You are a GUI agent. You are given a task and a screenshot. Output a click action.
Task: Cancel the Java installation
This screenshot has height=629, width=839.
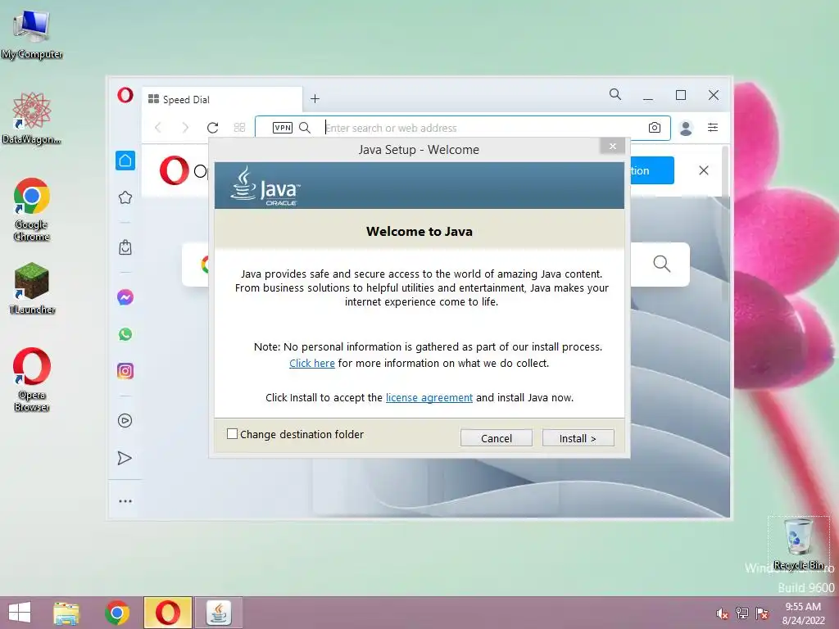pyautogui.click(x=496, y=438)
